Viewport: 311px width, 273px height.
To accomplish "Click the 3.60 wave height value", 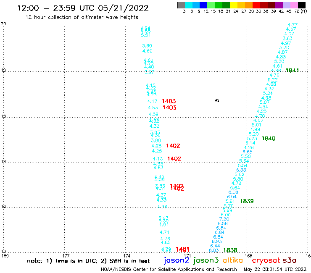I will (x=147, y=46).
